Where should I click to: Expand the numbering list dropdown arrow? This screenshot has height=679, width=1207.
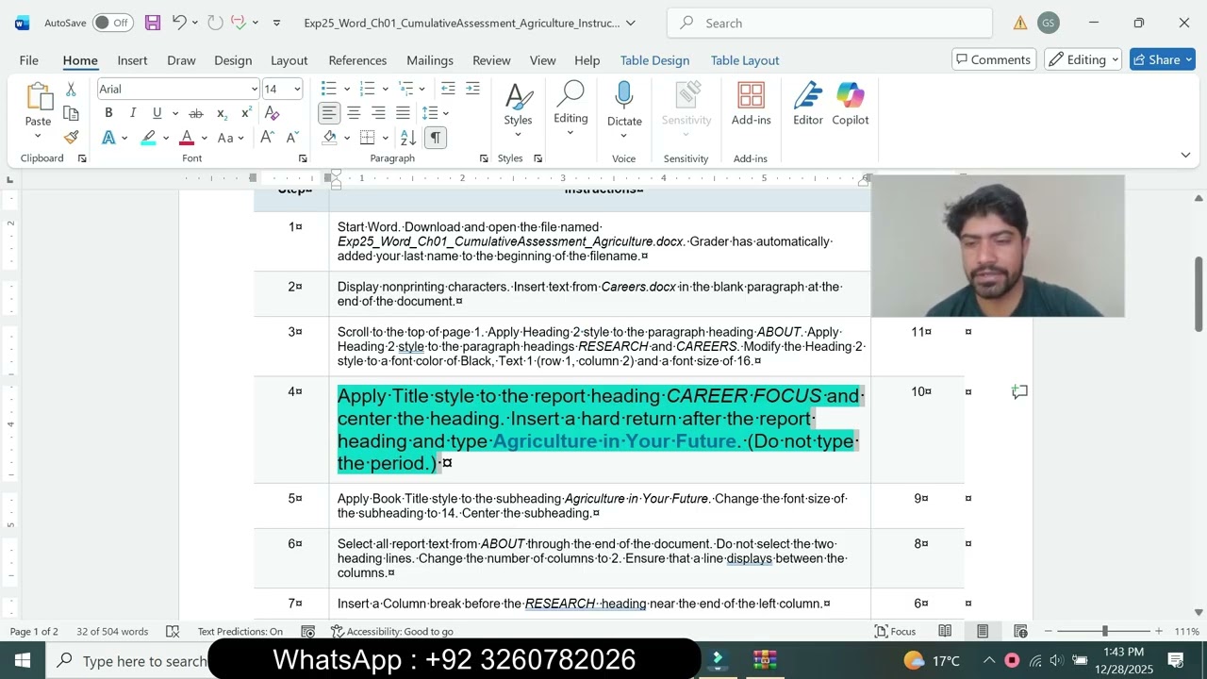pyautogui.click(x=385, y=89)
